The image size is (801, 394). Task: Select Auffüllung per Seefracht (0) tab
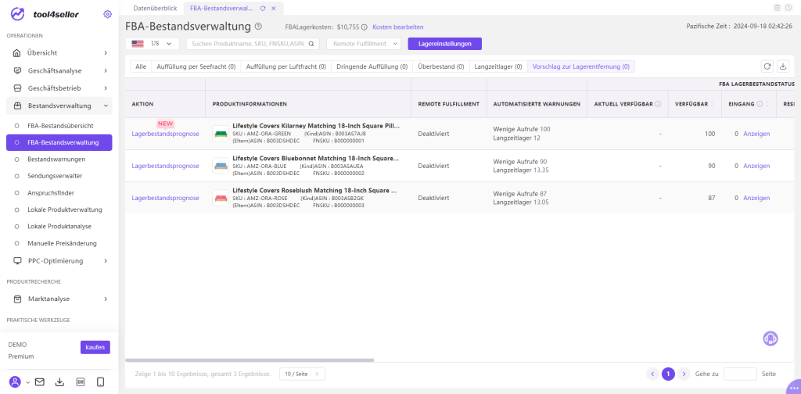pos(196,66)
